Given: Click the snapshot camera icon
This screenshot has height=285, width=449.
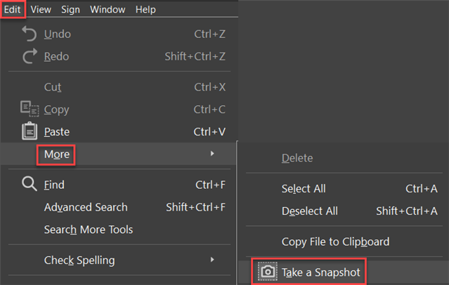Looking at the screenshot, I should [x=268, y=271].
